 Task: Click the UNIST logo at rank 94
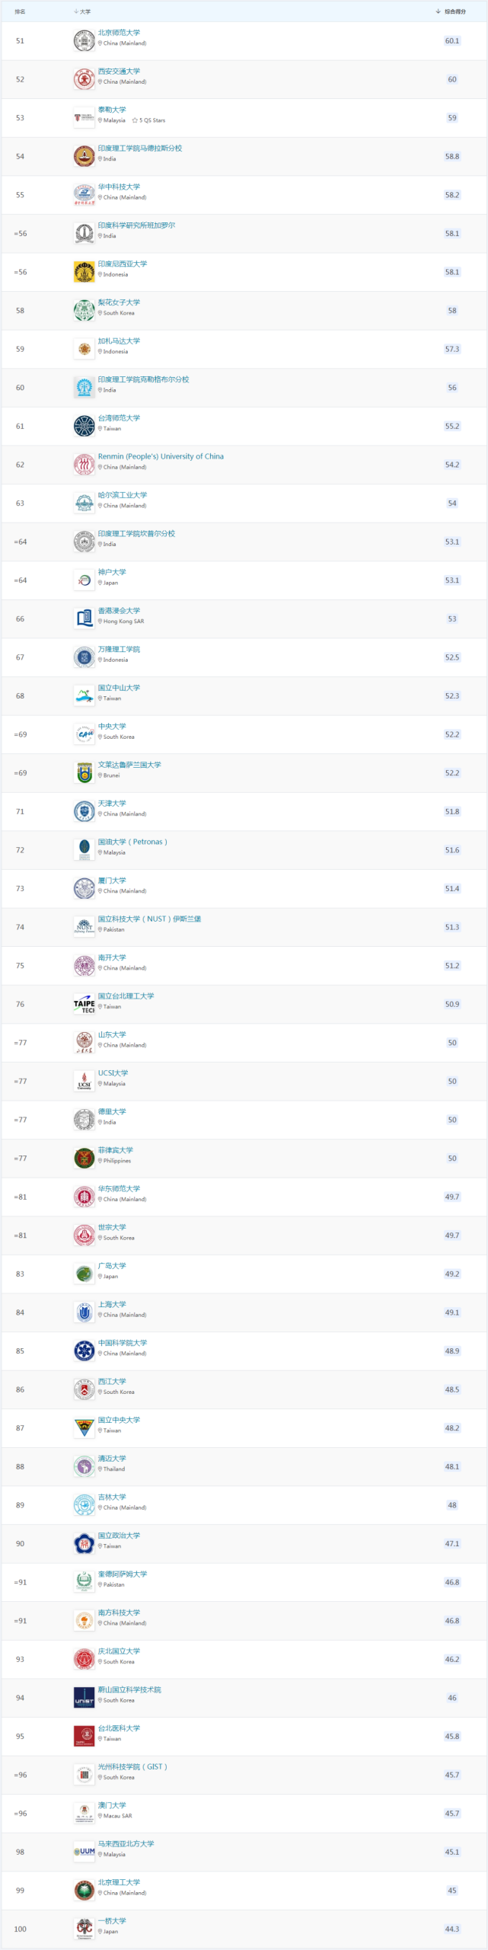[84, 1698]
